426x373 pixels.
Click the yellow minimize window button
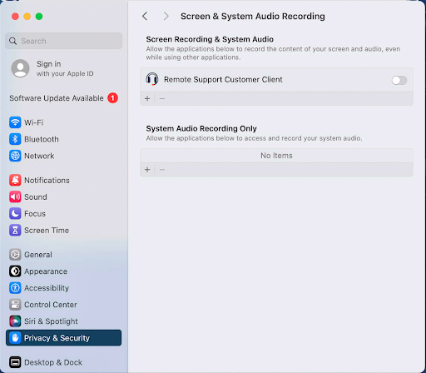tap(27, 17)
